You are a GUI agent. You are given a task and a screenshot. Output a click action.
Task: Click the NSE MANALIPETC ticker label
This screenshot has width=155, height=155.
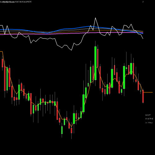tap(24, 2)
